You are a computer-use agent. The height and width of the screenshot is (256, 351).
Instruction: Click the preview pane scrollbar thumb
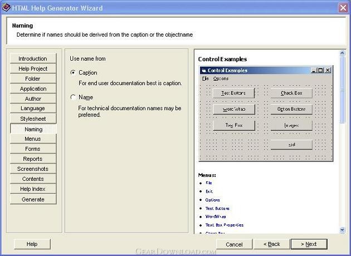tap(342, 90)
